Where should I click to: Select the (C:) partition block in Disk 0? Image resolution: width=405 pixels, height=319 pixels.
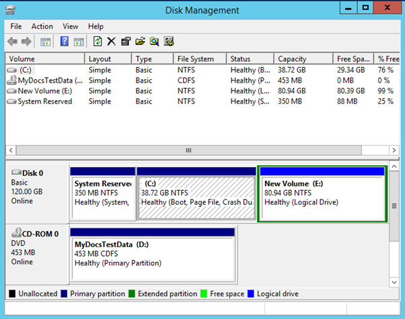[x=196, y=193]
